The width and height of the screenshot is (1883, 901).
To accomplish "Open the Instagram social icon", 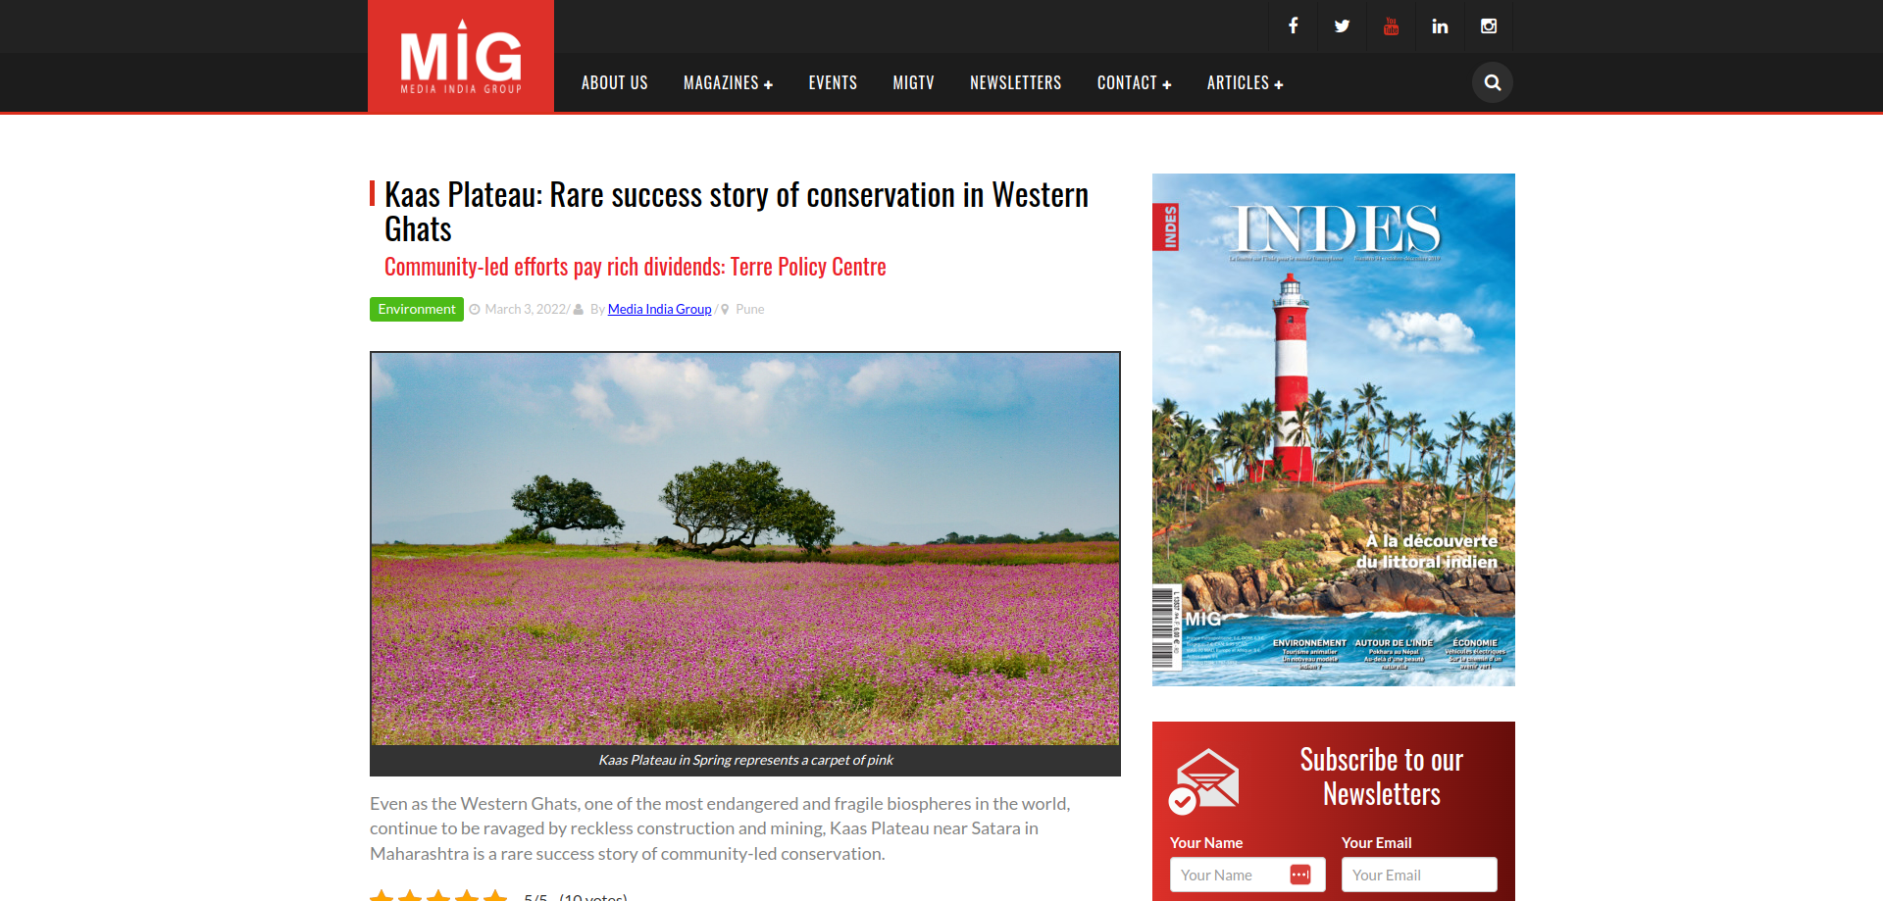I will pyautogui.click(x=1489, y=26).
